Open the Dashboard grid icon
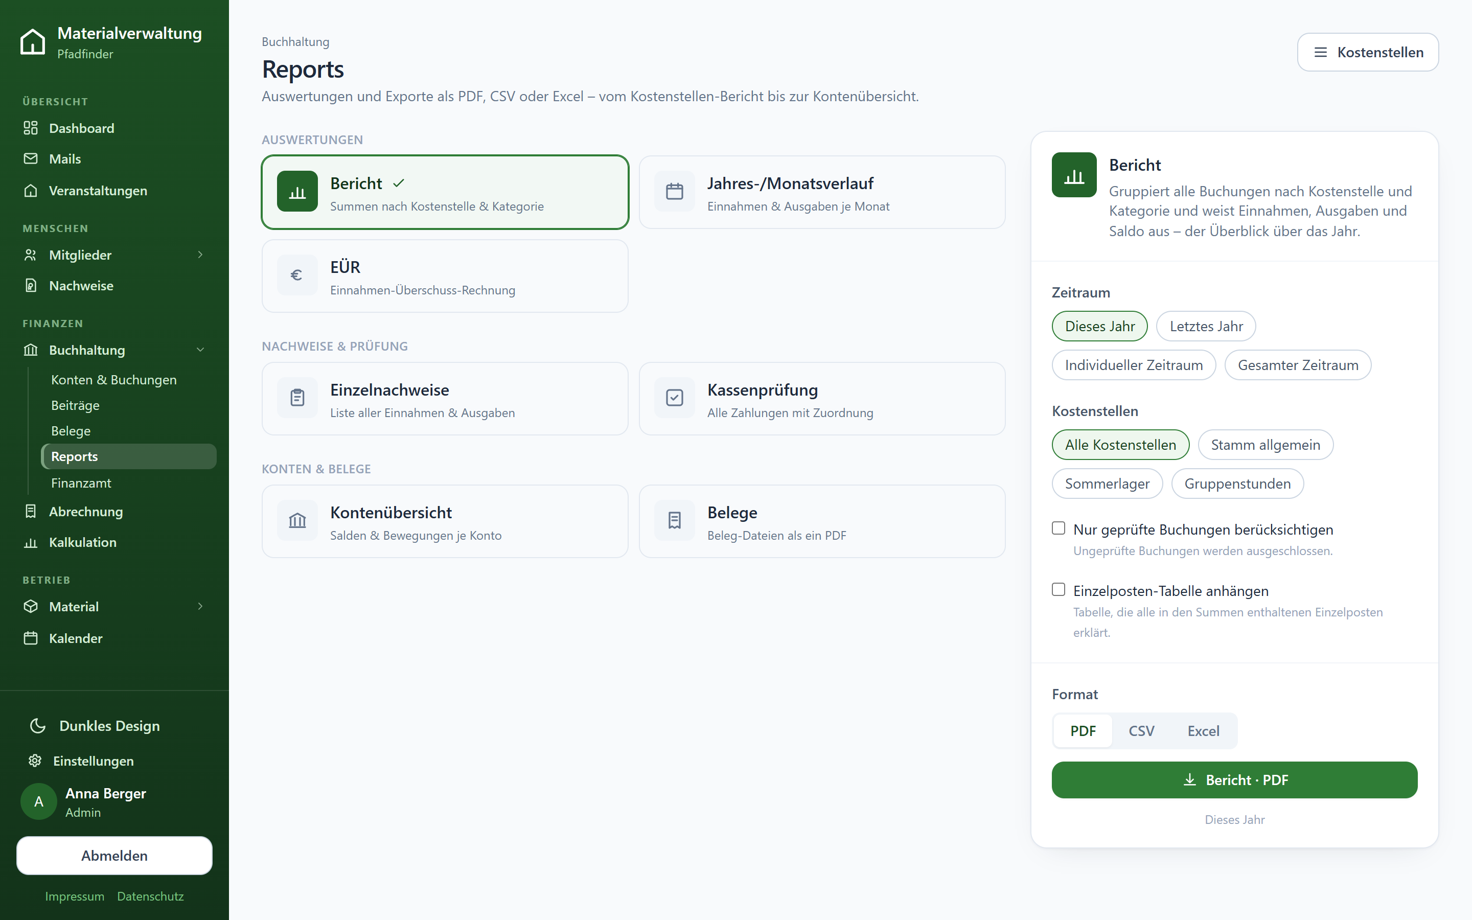This screenshot has height=920, width=1472. coord(31,128)
